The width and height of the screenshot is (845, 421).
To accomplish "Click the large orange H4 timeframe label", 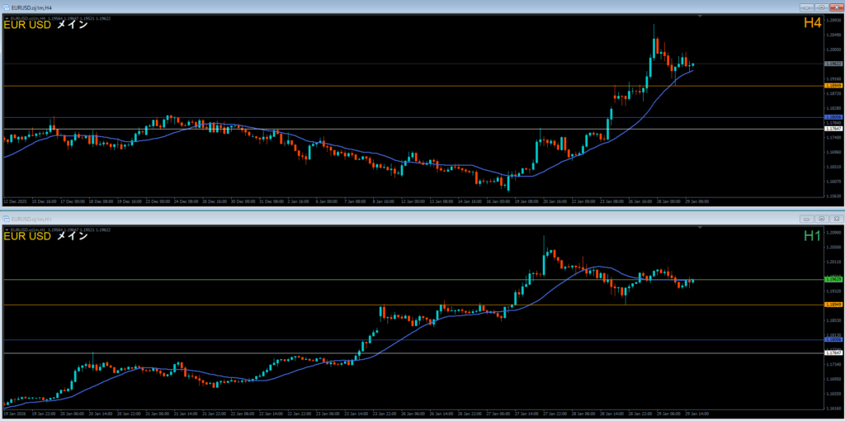I will 812,24.
